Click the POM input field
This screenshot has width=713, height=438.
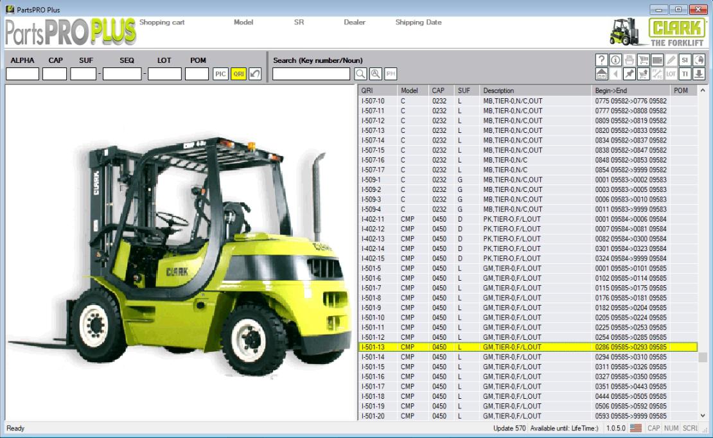(x=197, y=74)
